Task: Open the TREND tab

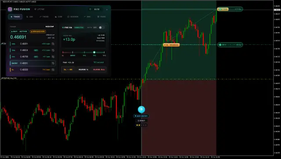Action: click(x=44, y=17)
